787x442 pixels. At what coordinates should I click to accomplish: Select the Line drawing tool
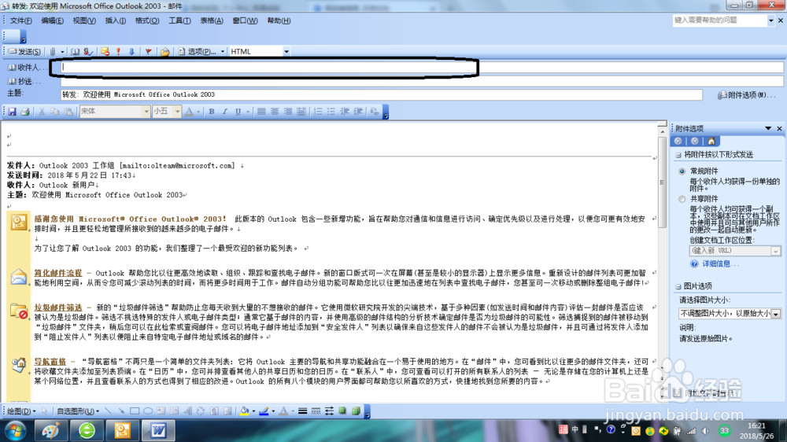click(108, 411)
